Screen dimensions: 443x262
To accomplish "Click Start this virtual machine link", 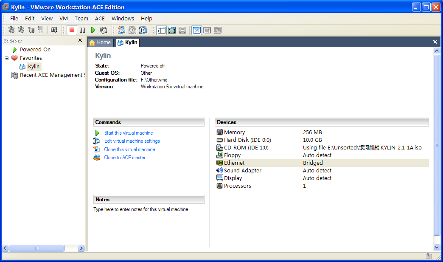I will point(129,133).
